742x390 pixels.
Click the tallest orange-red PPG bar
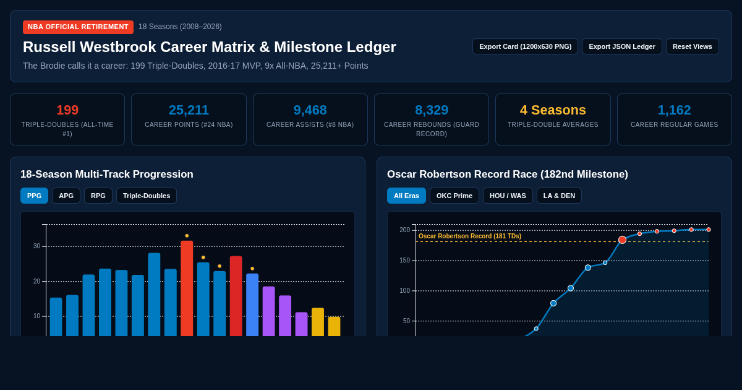187,288
